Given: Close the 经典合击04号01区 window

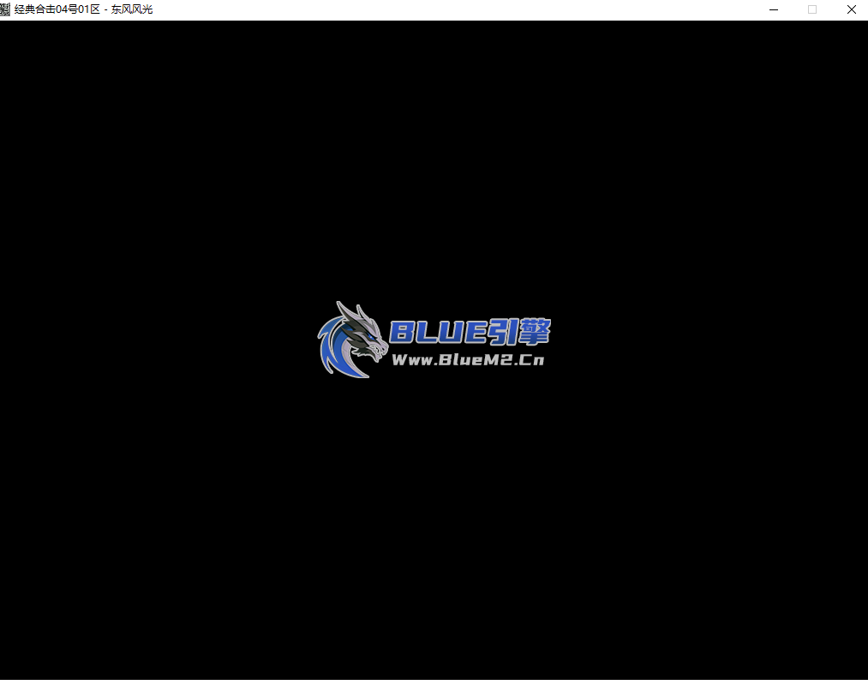Looking at the screenshot, I should 851,9.
